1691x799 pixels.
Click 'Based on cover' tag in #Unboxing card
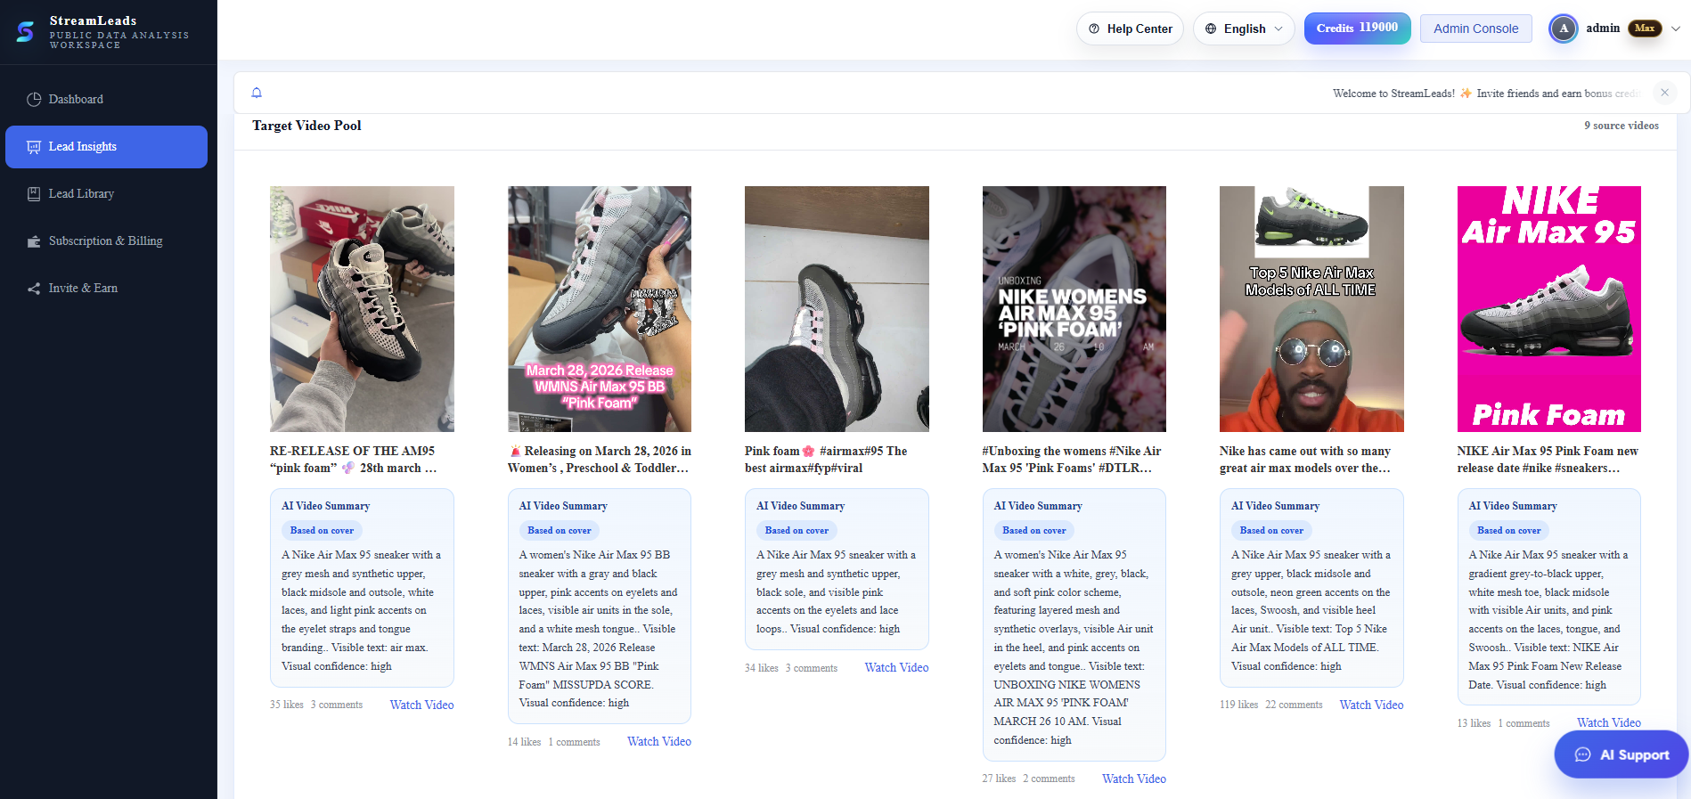tap(1034, 530)
